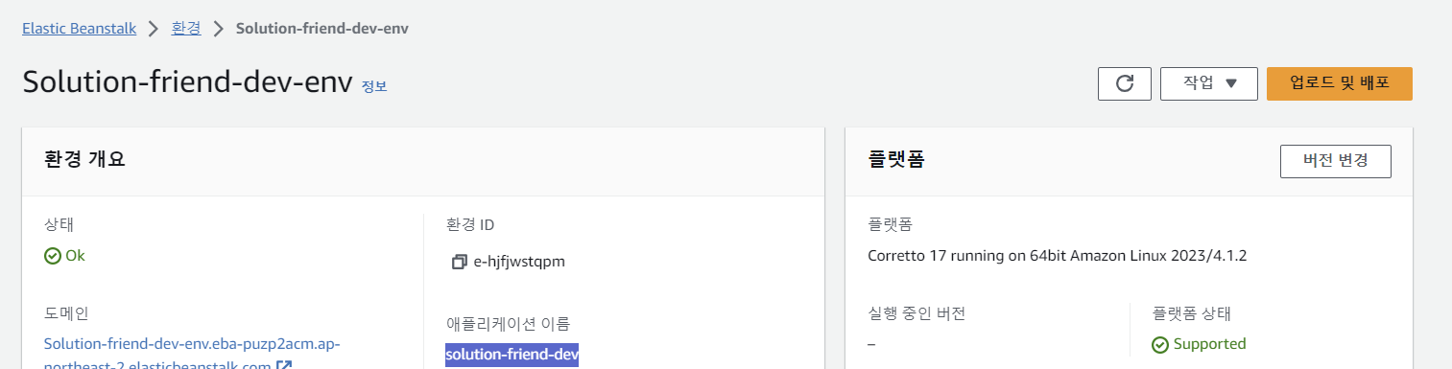Open the 정보 info link beside title

click(x=374, y=86)
